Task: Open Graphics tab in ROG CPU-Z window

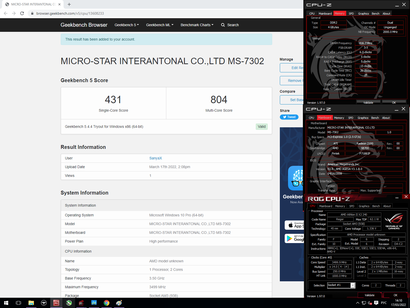Action: (x=364, y=206)
